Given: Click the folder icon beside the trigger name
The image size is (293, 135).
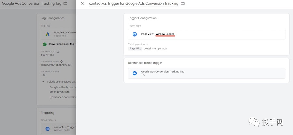Looking at the screenshot, I should [183, 3].
